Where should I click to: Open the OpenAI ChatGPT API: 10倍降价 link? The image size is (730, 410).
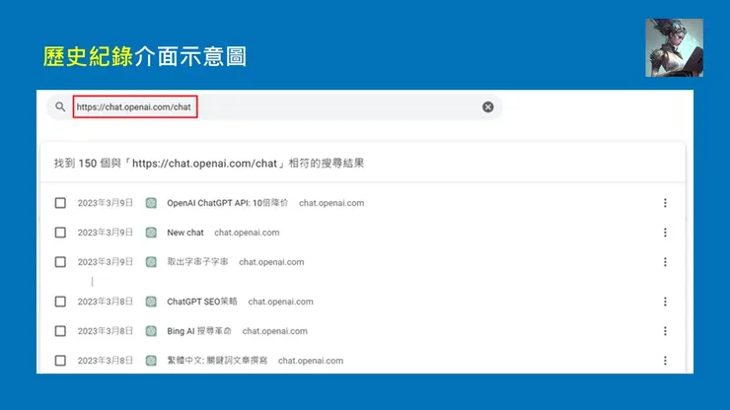click(227, 203)
